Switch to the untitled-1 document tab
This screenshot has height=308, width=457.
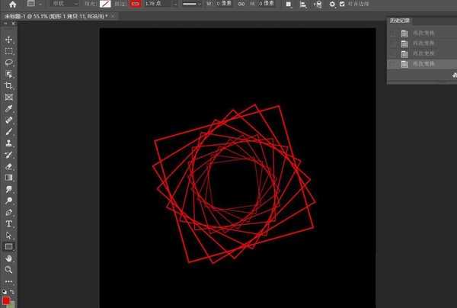(x=56, y=16)
